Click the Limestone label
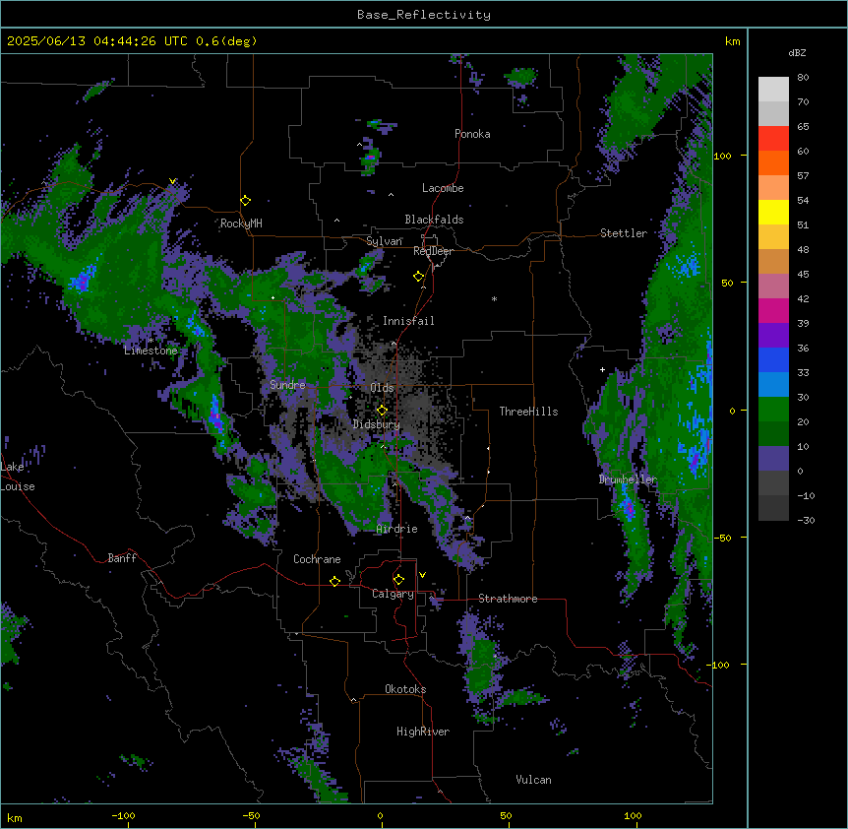 click(x=151, y=351)
